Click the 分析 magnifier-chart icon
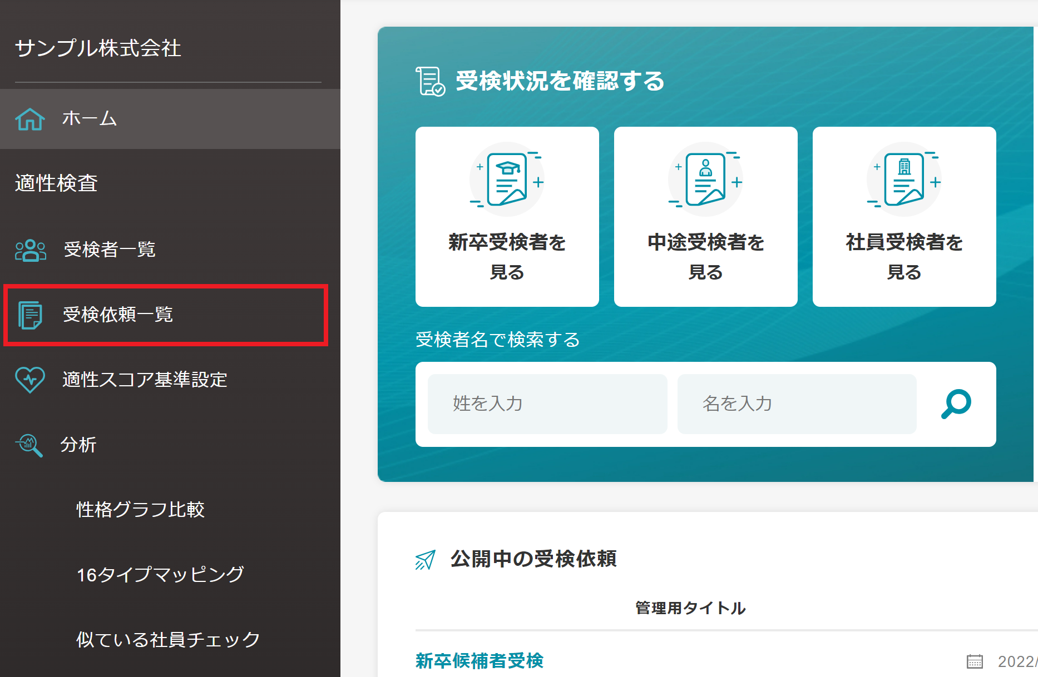This screenshot has height=677, width=1038. (28, 445)
